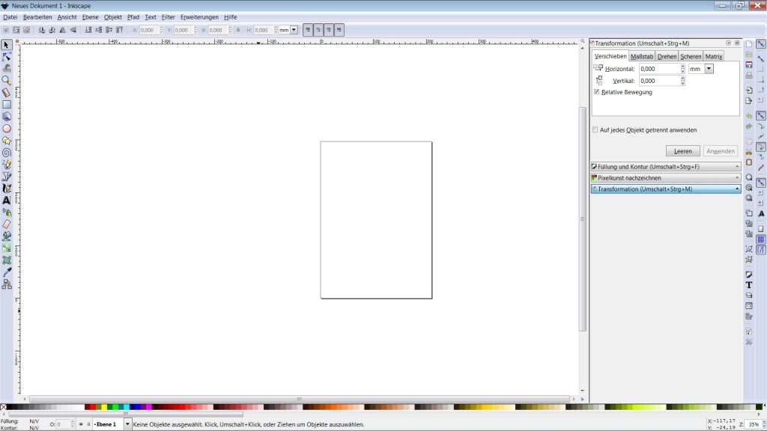Uncheck the Relative Bewegung checkbox
Viewport: 767px width, 431px height.
[596, 92]
